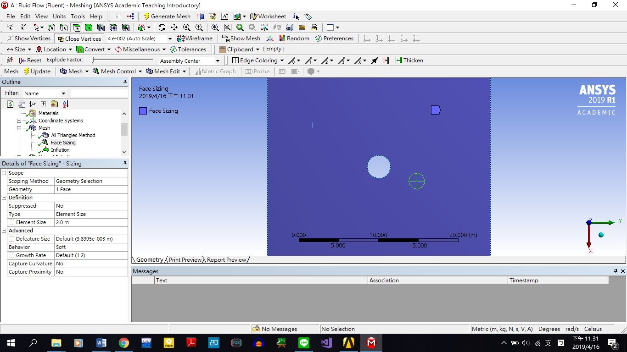Image resolution: width=627 pixels, height=352 pixels.
Task: Open the Worksheet view
Action: (x=268, y=16)
